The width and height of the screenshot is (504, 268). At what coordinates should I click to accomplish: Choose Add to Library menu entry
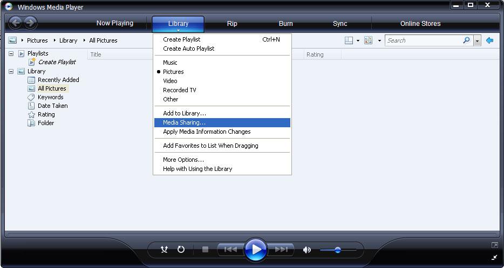click(x=222, y=113)
